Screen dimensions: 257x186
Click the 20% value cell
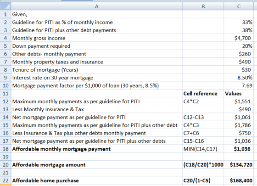click(x=239, y=46)
